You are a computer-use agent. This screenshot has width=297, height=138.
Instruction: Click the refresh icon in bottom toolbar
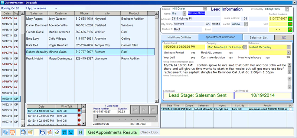[x=6, y=132]
